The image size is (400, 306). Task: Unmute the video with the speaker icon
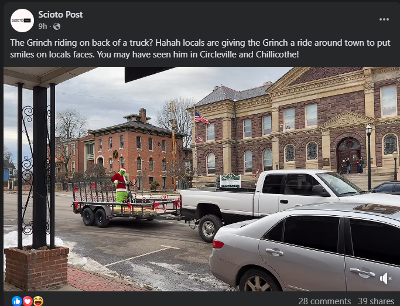click(385, 278)
